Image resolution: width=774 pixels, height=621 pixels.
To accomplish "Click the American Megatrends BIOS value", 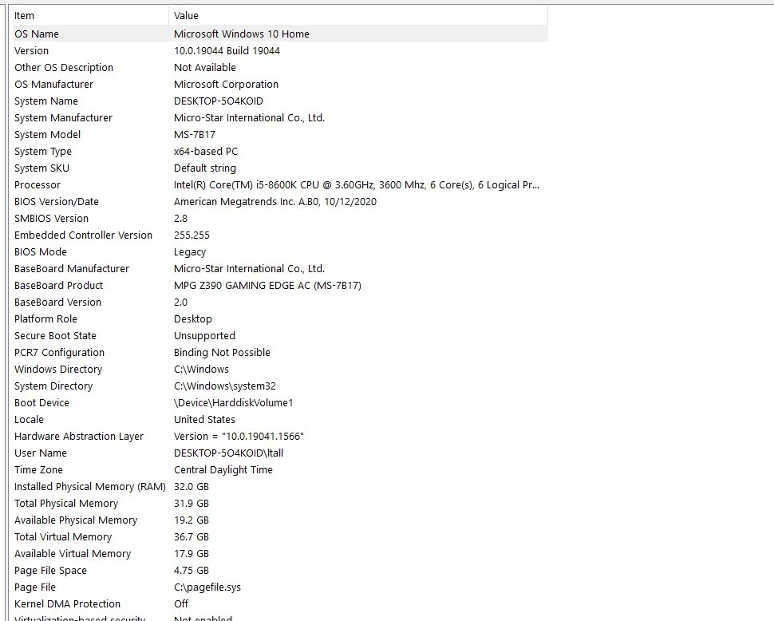I will click(x=275, y=202).
